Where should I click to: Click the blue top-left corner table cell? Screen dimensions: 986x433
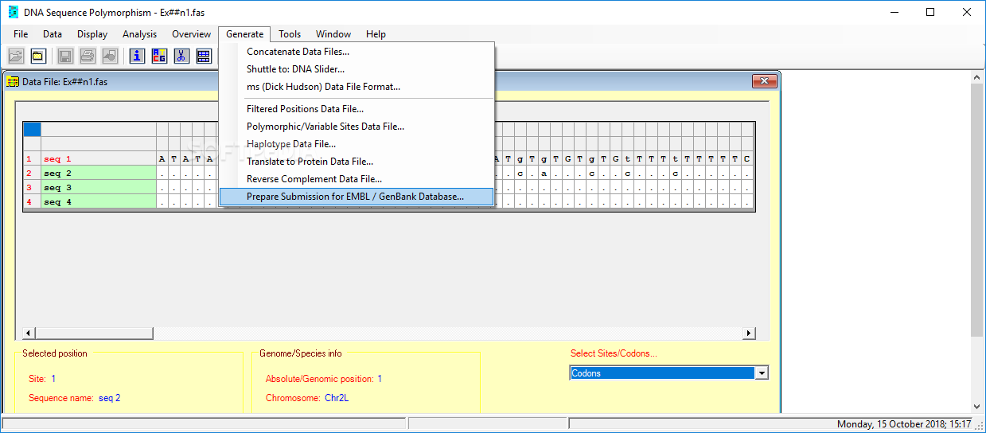[x=32, y=130]
